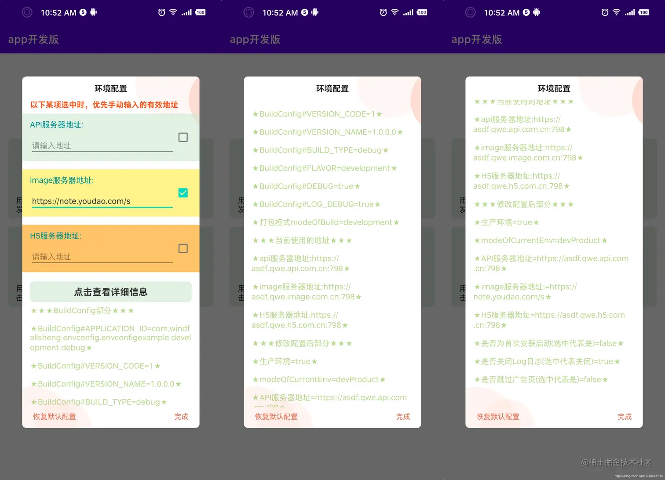Check the H5服务器地址 checkbox
665x480 pixels.
pos(183,248)
